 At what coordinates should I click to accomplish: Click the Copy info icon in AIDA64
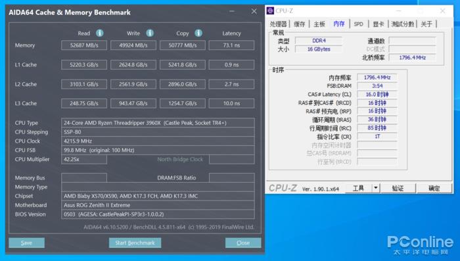198,33
